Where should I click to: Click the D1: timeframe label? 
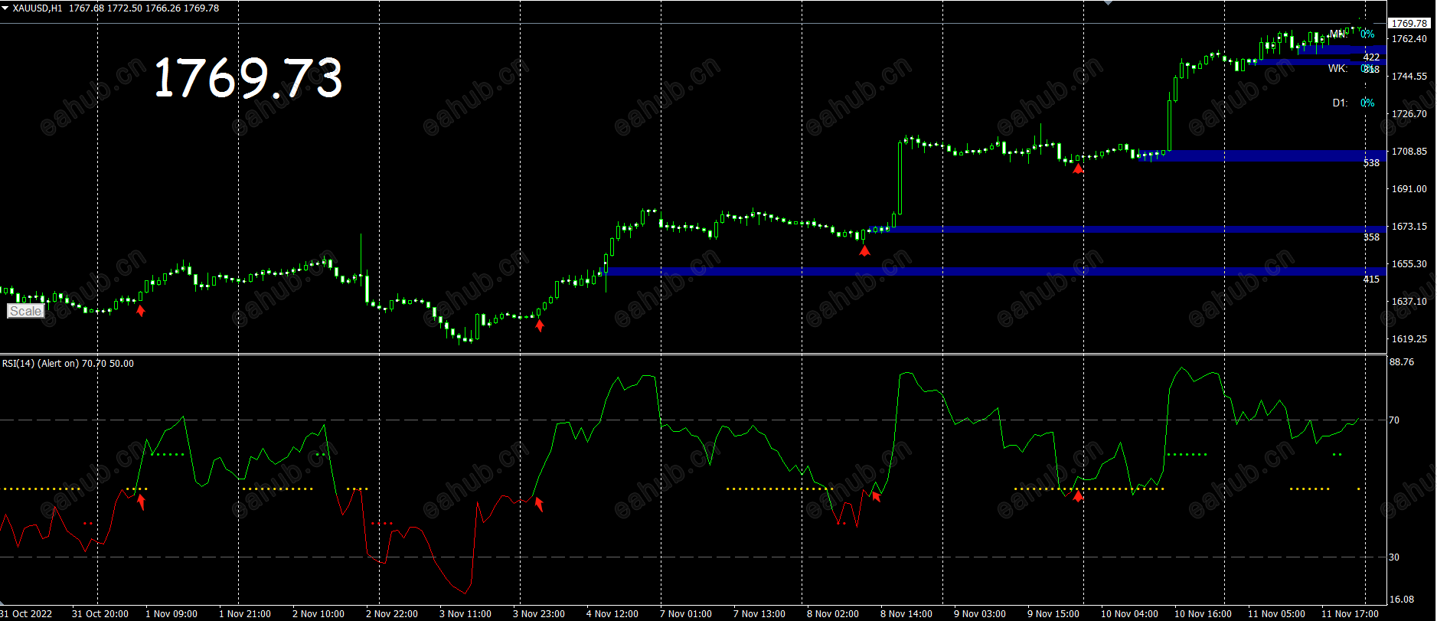(1340, 103)
